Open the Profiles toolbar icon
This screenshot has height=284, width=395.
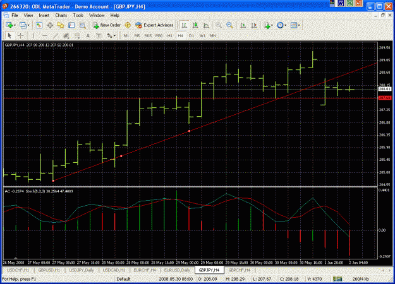pyautogui.click(x=23, y=25)
